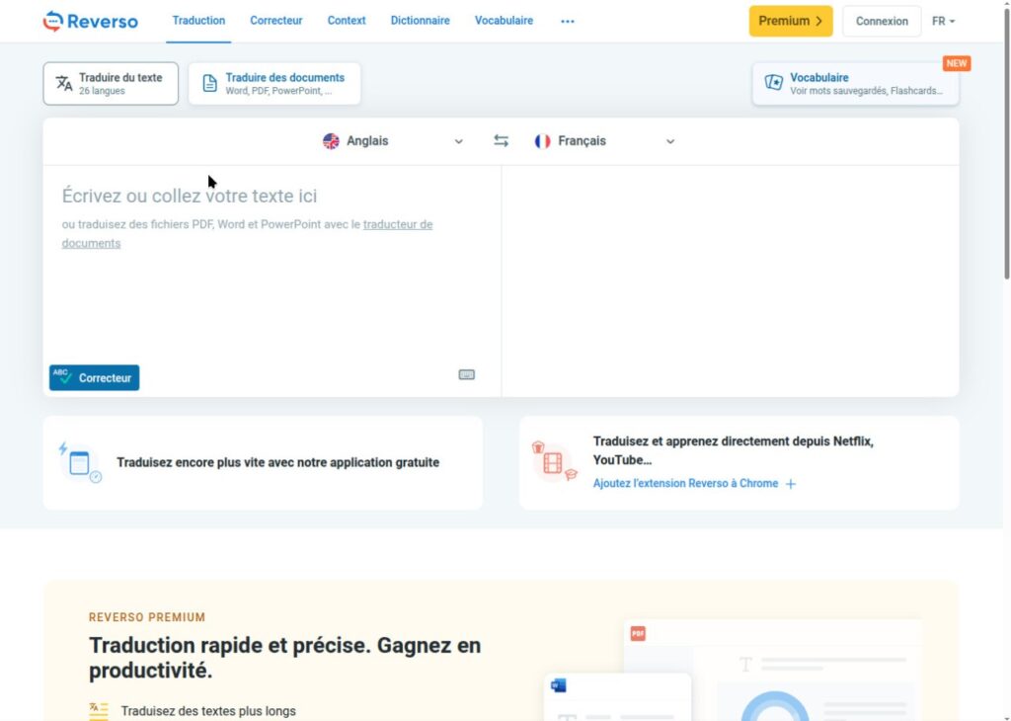The image size is (1011, 721).
Task: Go to the Correcteur menu item
Action: (x=276, y=21)
